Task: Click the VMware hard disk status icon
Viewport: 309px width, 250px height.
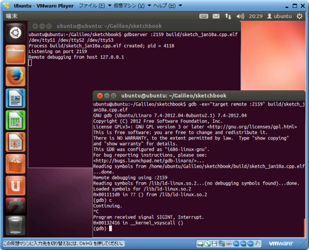Action: click(200, 244)
